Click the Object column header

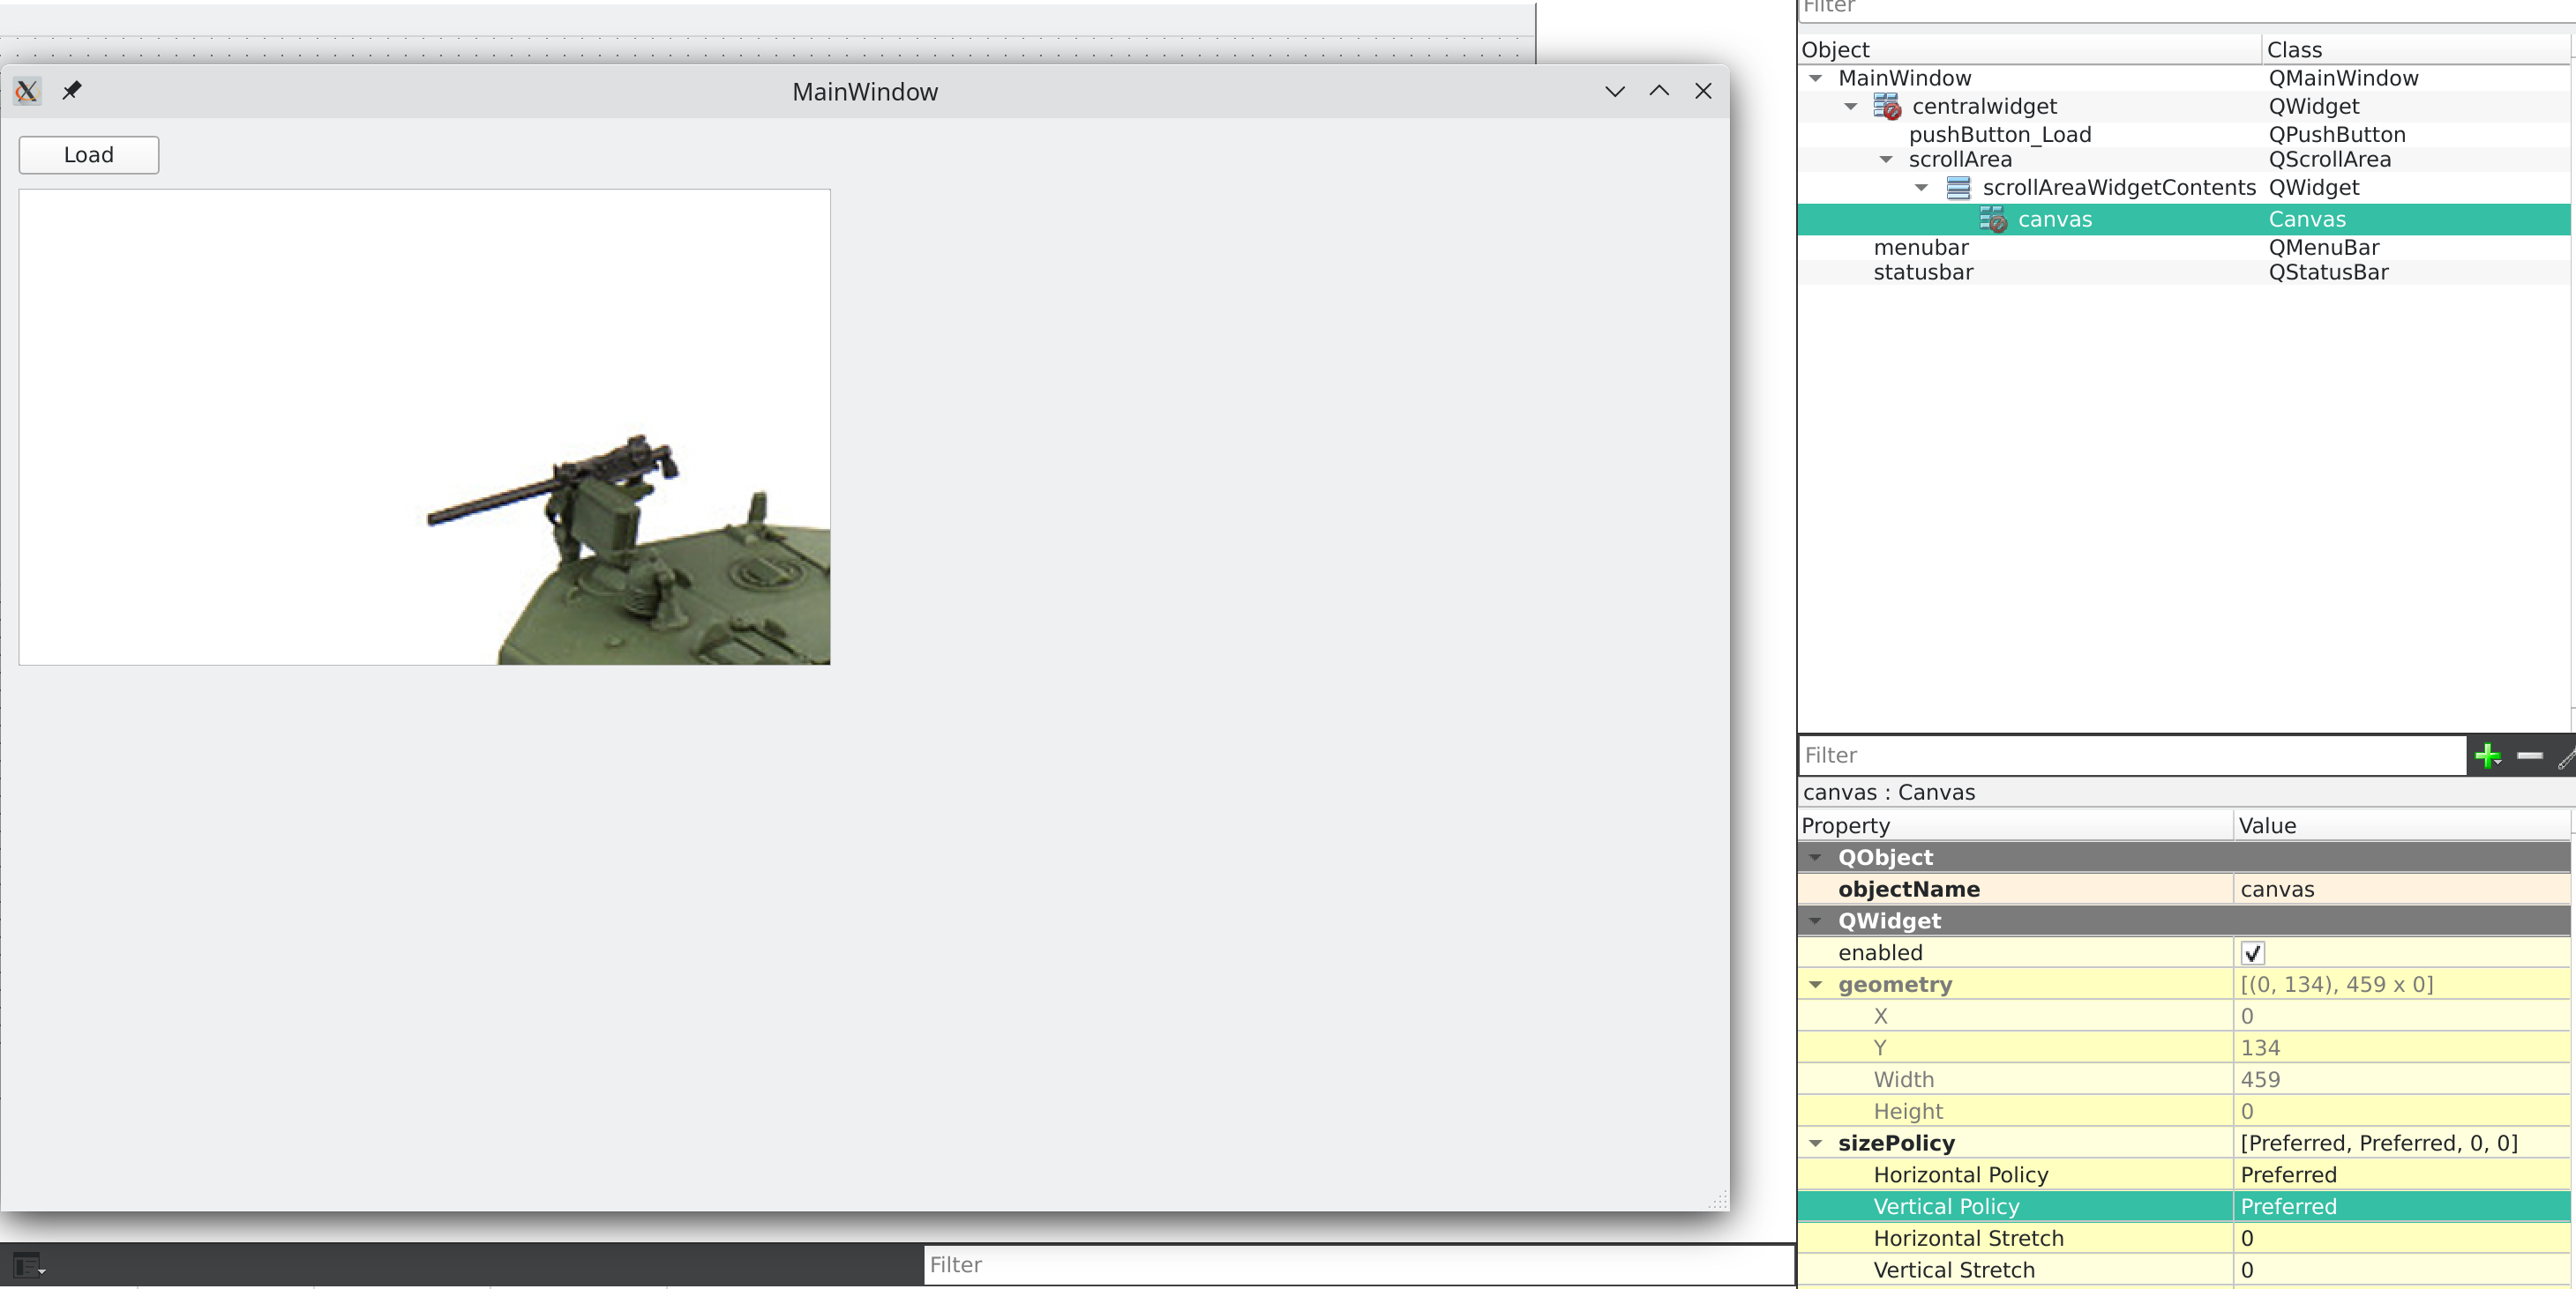(2029, 49)
